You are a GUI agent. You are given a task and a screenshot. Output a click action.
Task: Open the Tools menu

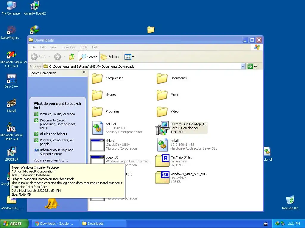coord(84,47)
